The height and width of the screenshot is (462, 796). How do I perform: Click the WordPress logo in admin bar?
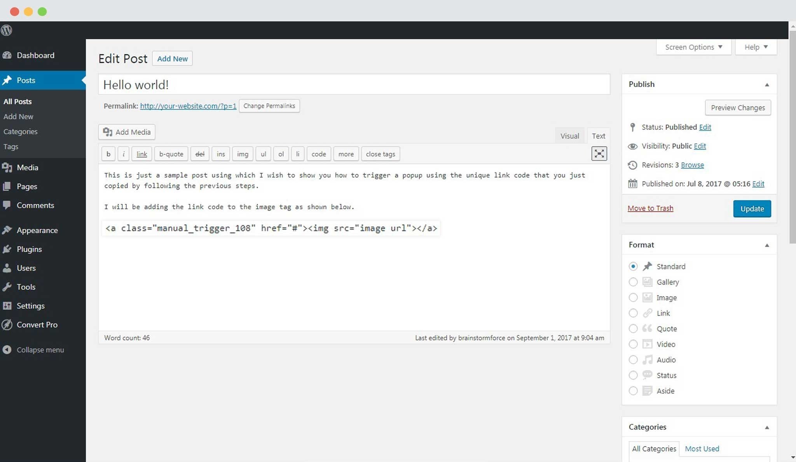pos(7,30)
